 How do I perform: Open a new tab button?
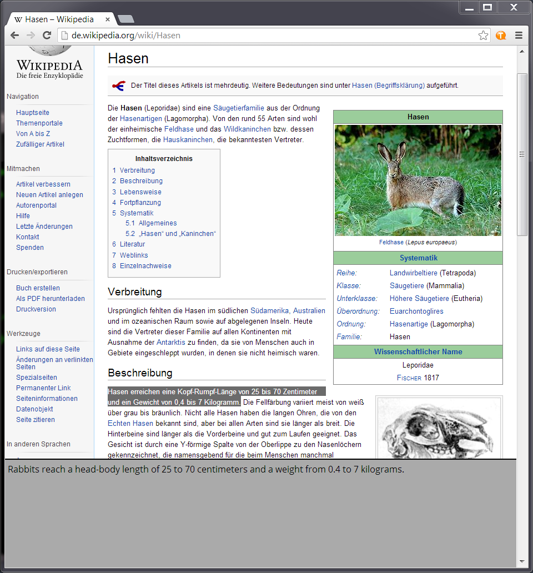click(126, 19)
